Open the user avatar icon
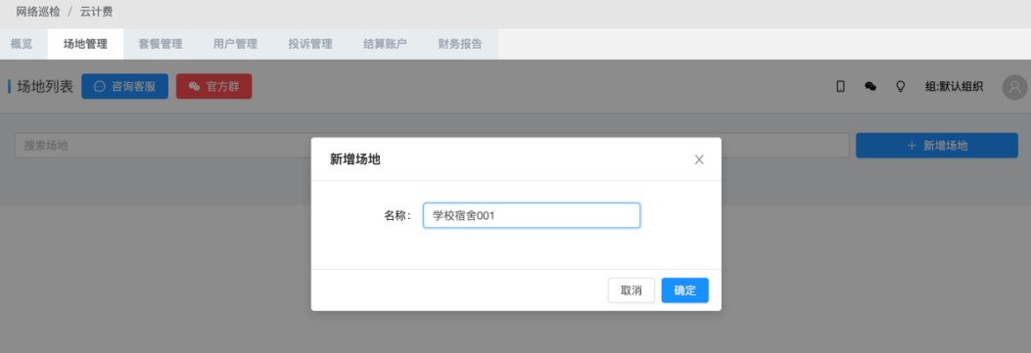The image size is (1031, 353). [x=1014, y=87]
